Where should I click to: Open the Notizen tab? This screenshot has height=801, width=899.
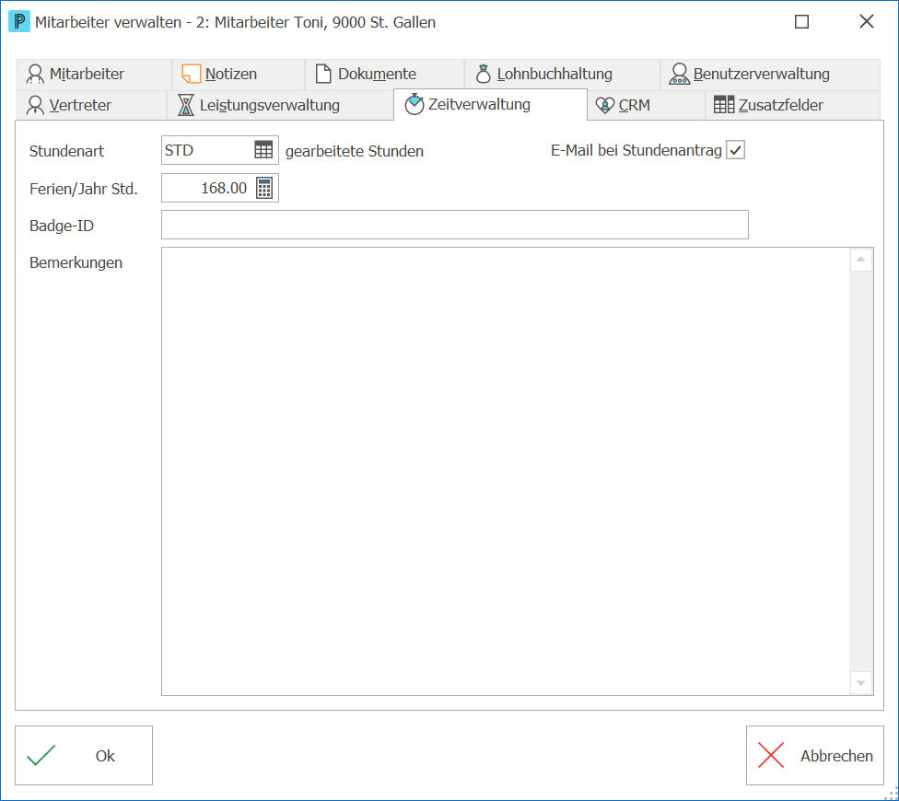pos(239,75)
